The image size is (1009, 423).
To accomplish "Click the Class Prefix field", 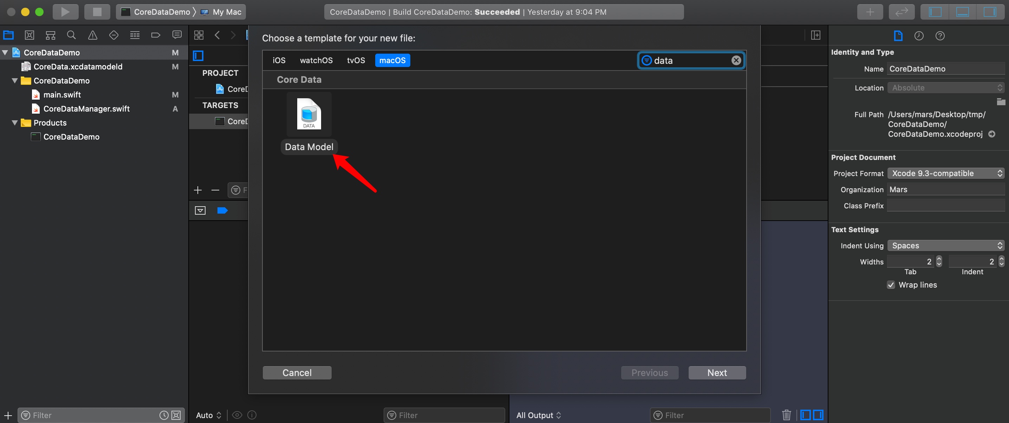I will pyautogui.click(x=945, y=206).
